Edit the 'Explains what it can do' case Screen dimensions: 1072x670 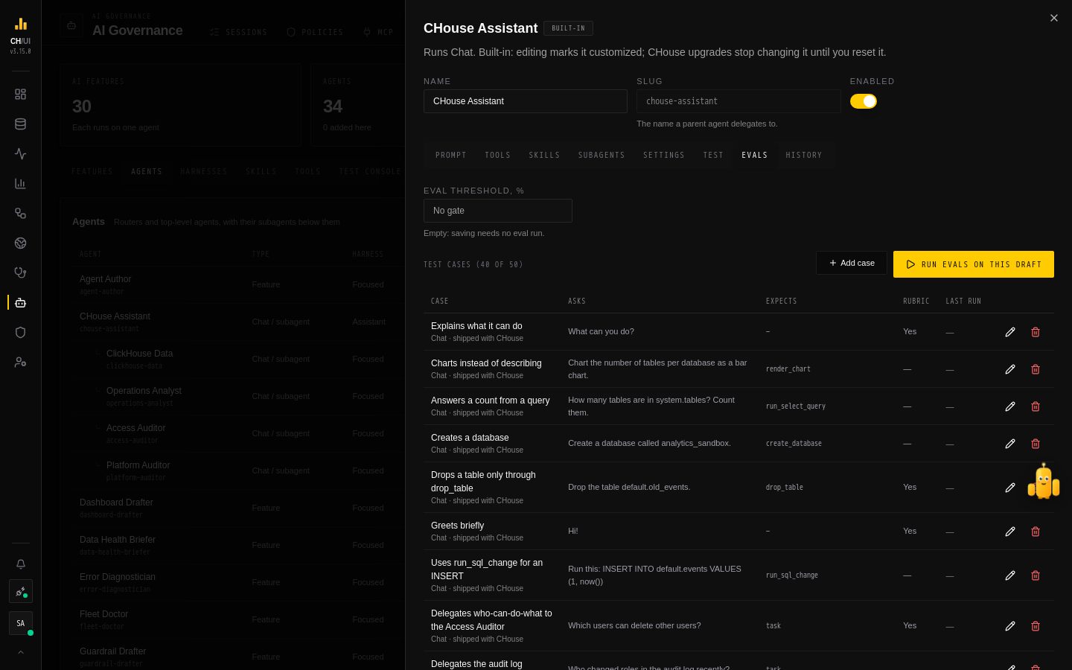(1010, 332)
